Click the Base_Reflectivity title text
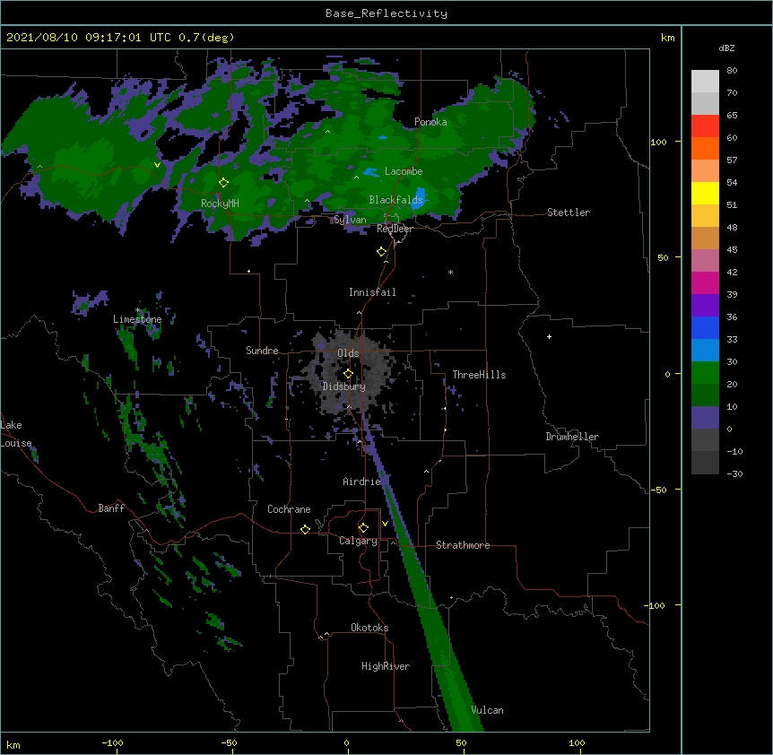The height and width of the screenshot is (755, 773). [386, 13]
